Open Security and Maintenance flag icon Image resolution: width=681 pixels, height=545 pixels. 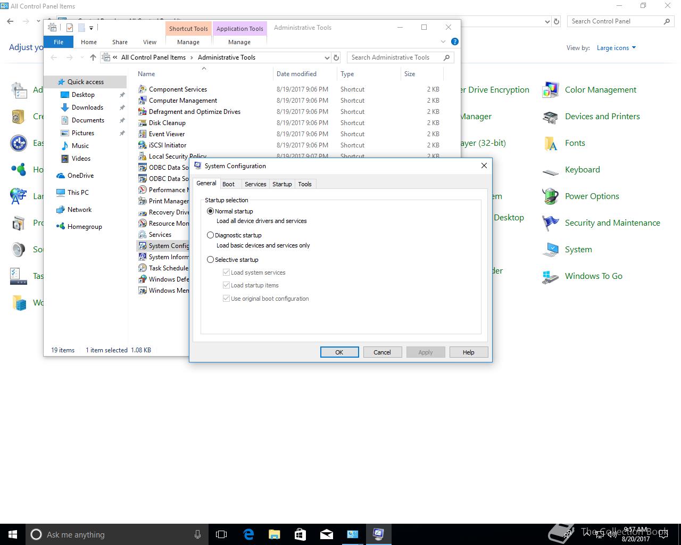[x=551, y=223]
